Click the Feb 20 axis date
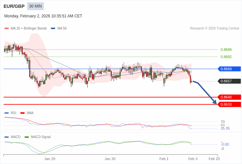Image resolution: width=242 pixels, height=164 pixels. click(214, 159)
